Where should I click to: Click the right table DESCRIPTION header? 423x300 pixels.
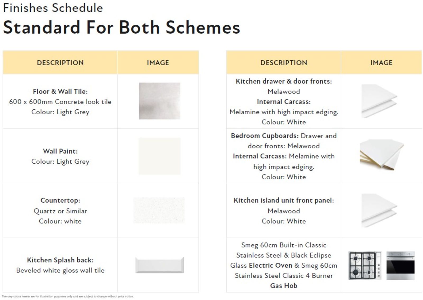284,63
